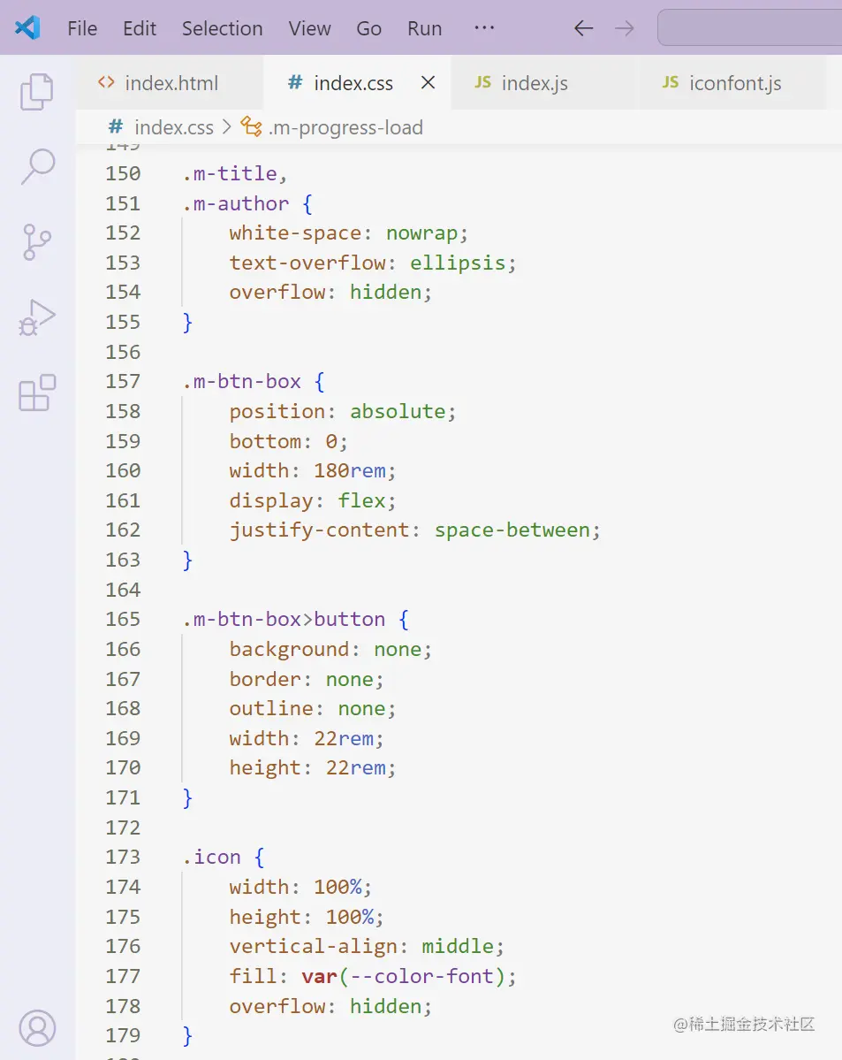The width and height of the screenshot is (842, 1060).
Task: Open the Go menu
Action: point(369,28)
